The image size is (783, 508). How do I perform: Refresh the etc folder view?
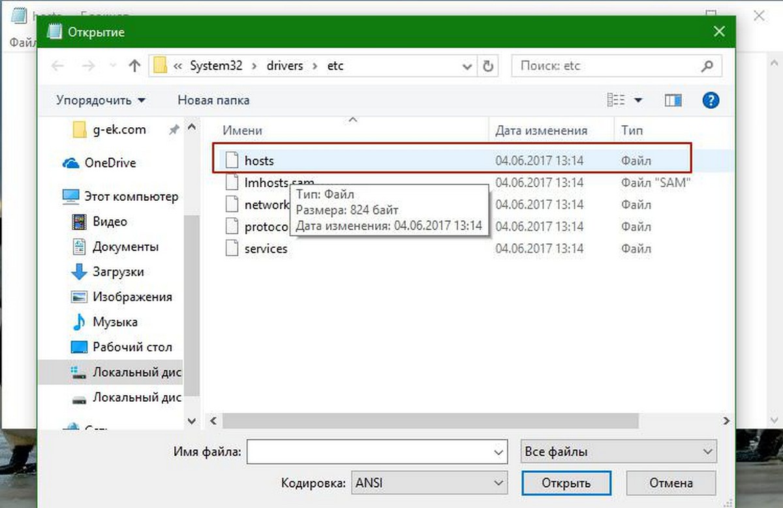pyautogui.click(x=488, y=66)
